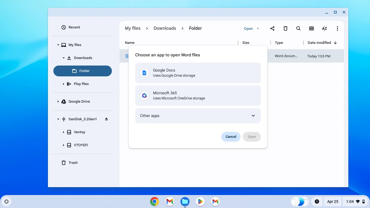The image size is (370, 208).
Task: Go to My files breadcrumb
Action: 133,28
